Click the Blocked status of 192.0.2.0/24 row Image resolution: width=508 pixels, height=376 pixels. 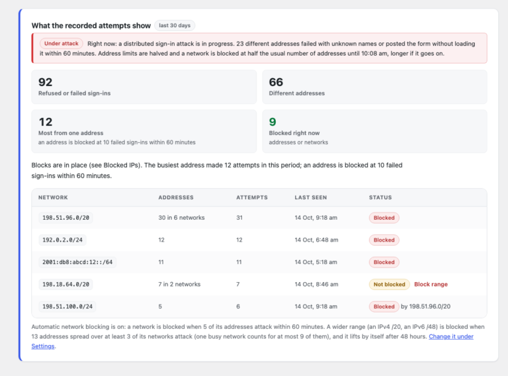(384, 240)
